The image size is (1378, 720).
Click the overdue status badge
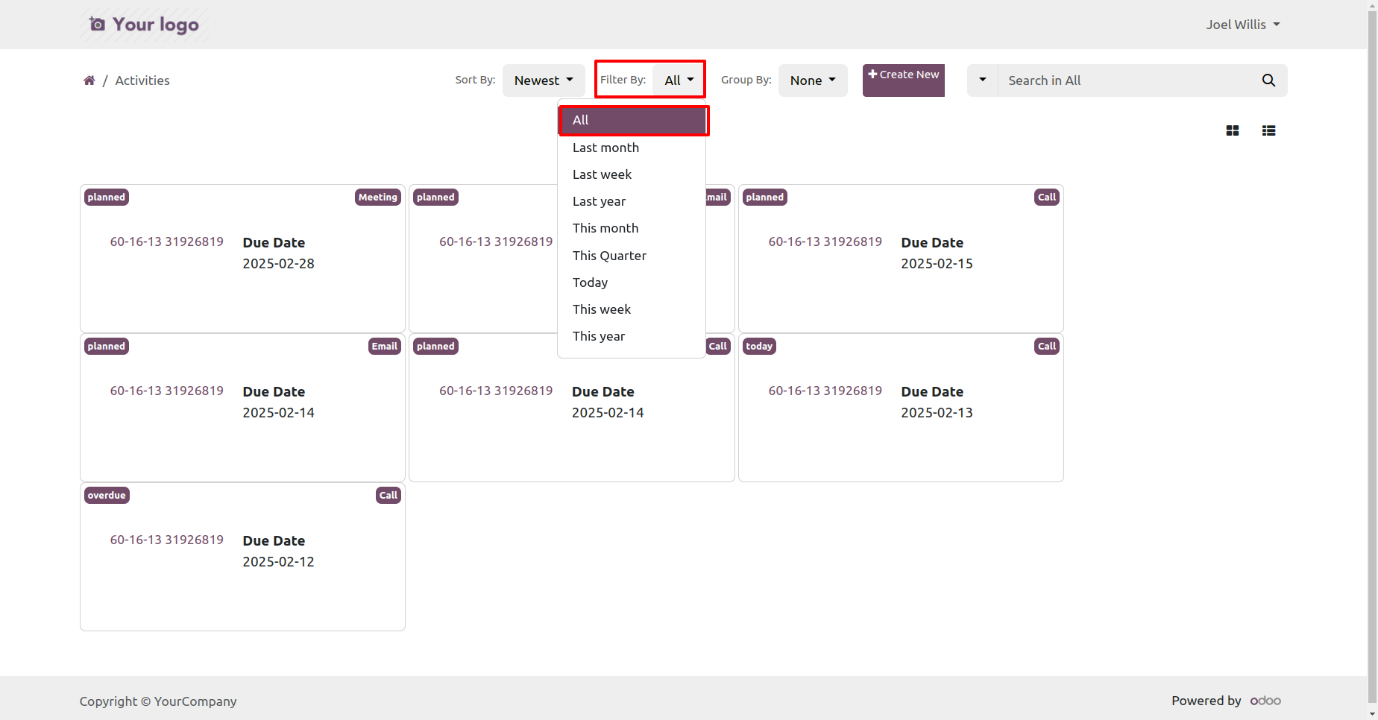click(107, 496)
